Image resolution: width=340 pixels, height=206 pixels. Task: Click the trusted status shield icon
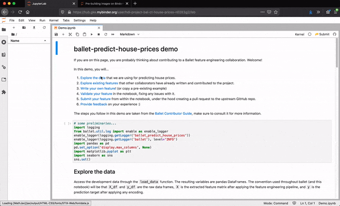pos(294,203)
